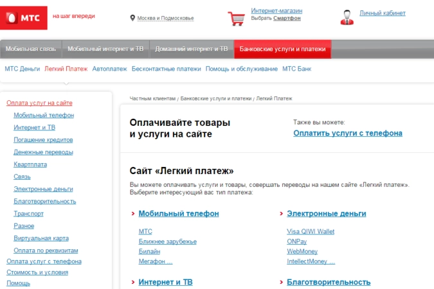The image size is (434, 289).
Task: Choose the Visa QIWI Wallet link
Action: [311, 231]
